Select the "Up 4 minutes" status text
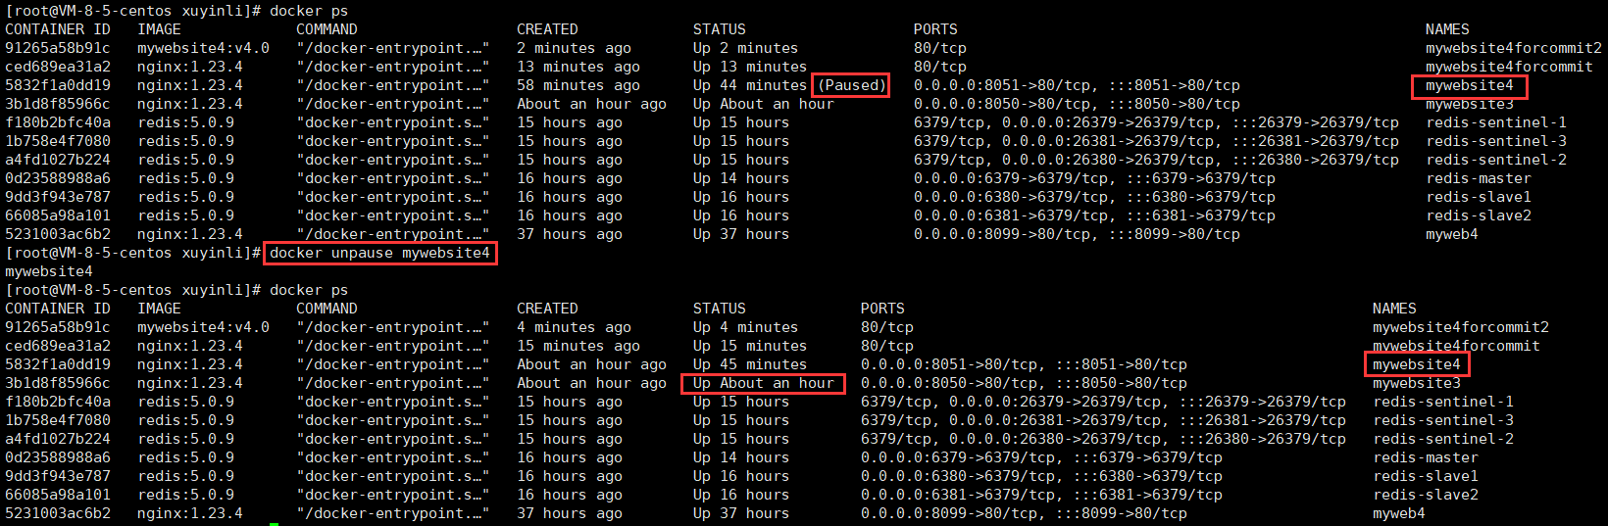Viewport: 1608px width, 526px height. pyautogui.click(x=745, y=327)
